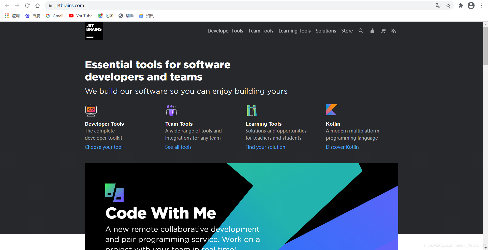This screenshot has height=250, width=488.
Task: Click the Developer Tools monitor icon
Action: pyautogui.click(x=91, y=110)
